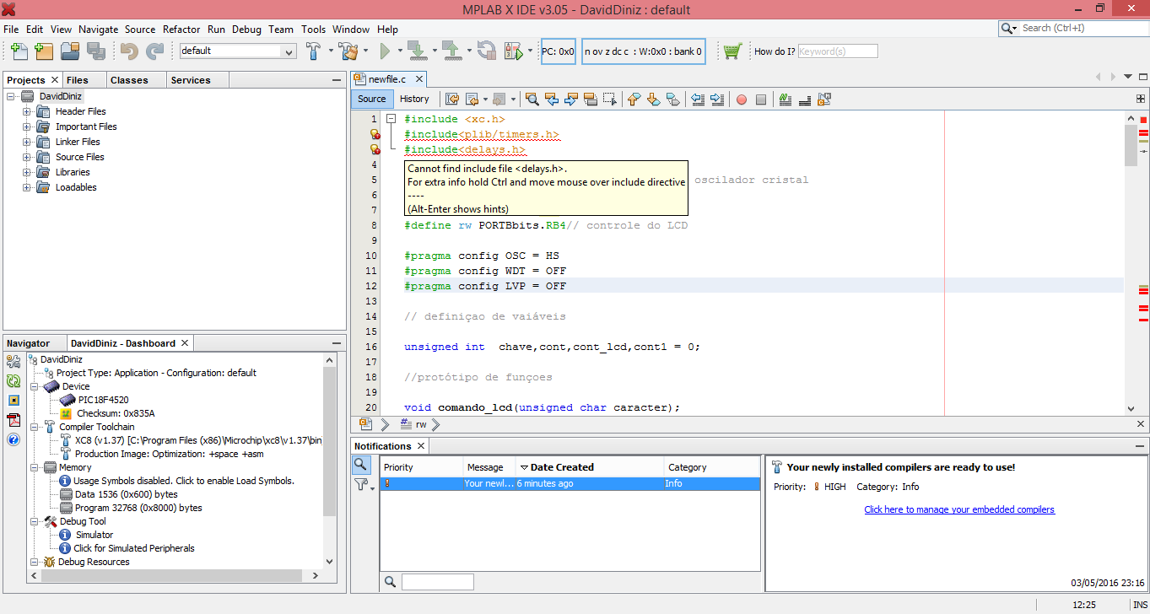This screenshot has height=614, width=1150.
Task: Close the newfile.c editor tab
Action: (418, 78)
